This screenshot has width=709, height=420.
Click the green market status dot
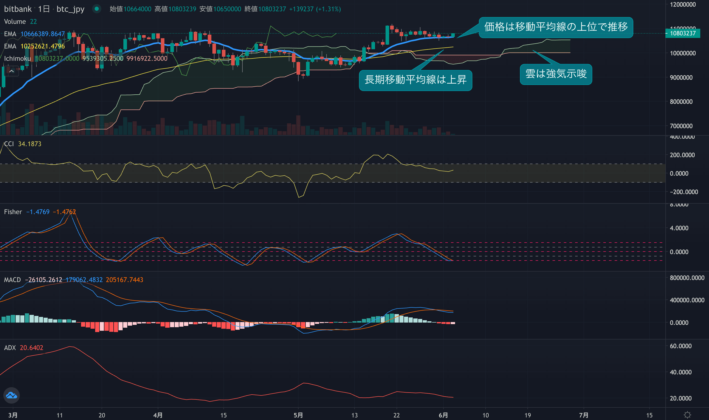(96, 9)
